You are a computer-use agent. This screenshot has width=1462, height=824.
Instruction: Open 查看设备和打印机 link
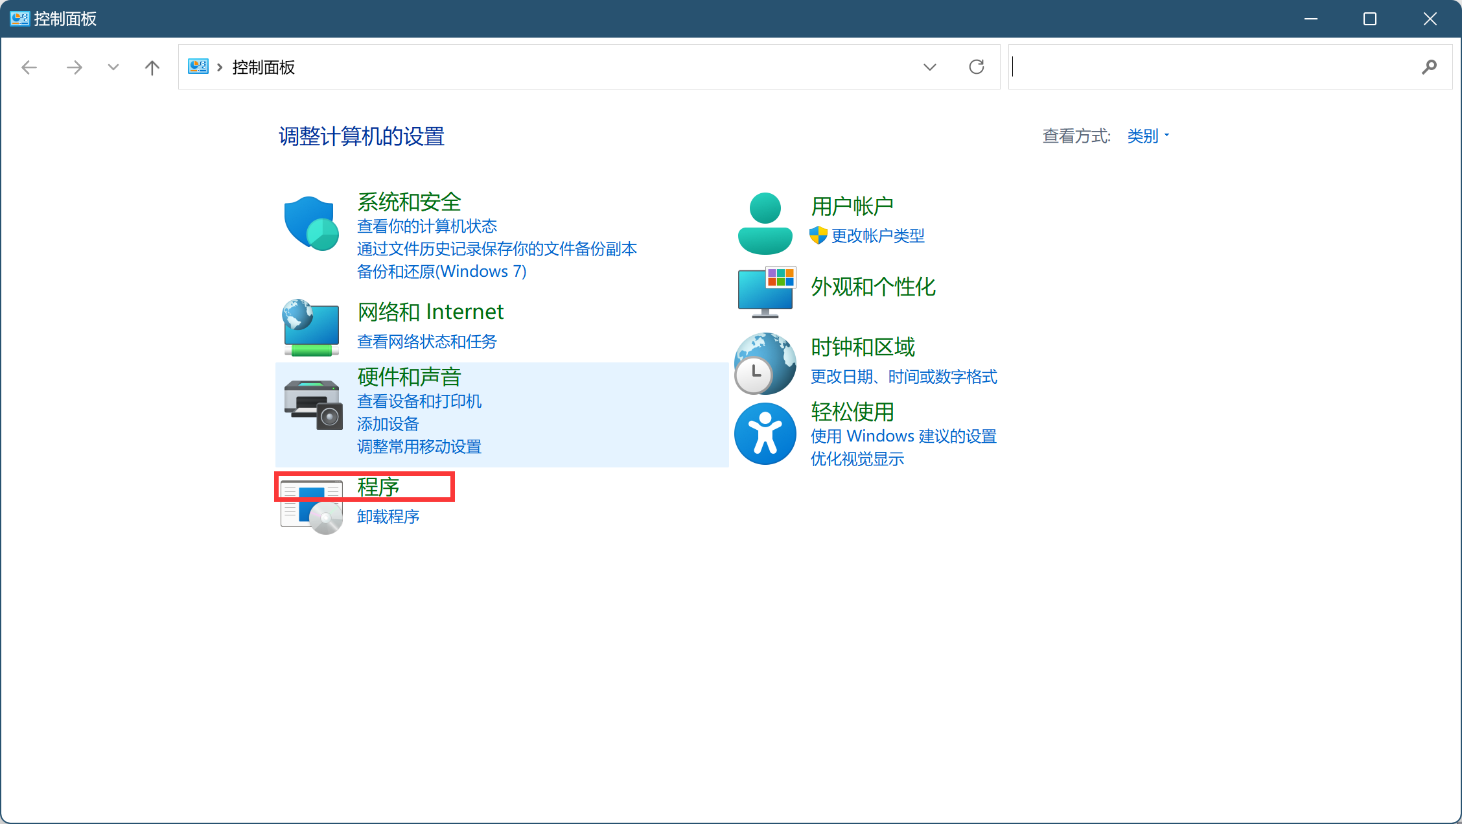(x=419, y=401)
